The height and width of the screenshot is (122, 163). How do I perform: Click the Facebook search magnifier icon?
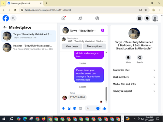(13, 18)
